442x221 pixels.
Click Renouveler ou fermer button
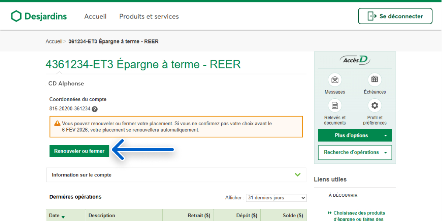click(79, 151)
